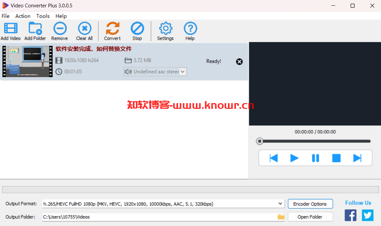Viewport: 381px width, 226px height.
Task: Open the Action menu
Action: [x=23, y=16]
